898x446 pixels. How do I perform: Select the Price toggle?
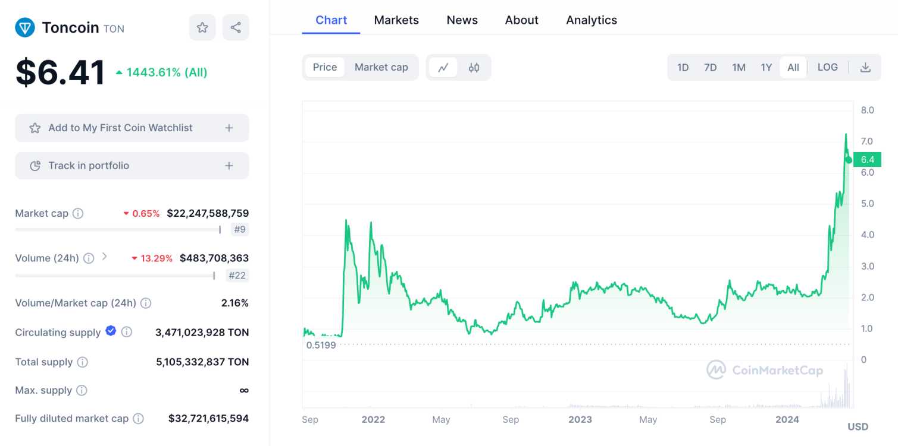point(325,67)
